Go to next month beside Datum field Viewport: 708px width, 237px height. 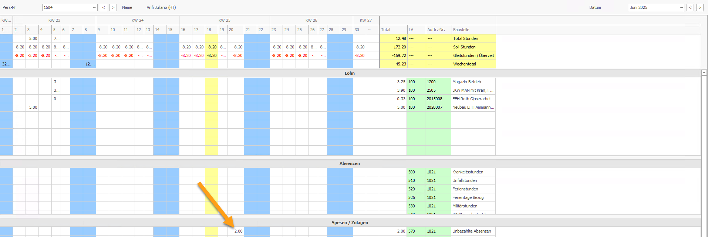tap(699, 7)
